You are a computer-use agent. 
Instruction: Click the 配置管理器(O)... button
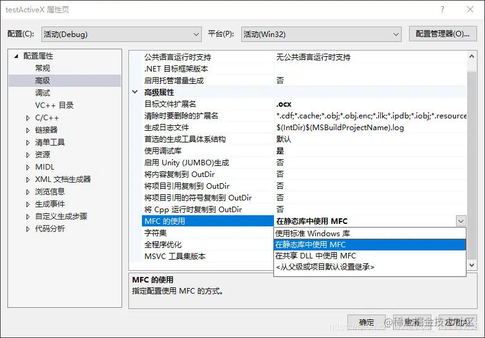pos(442,34)
